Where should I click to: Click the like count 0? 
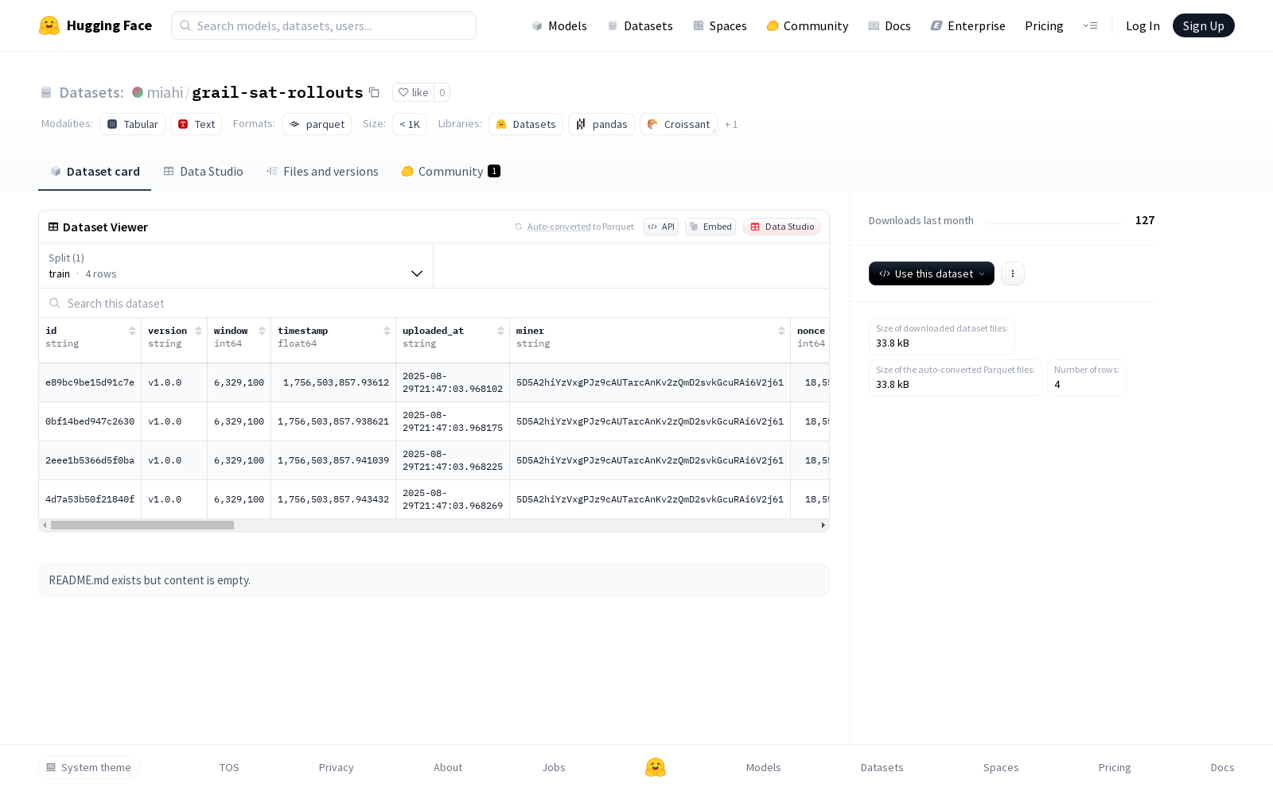[x=442, y=92]
